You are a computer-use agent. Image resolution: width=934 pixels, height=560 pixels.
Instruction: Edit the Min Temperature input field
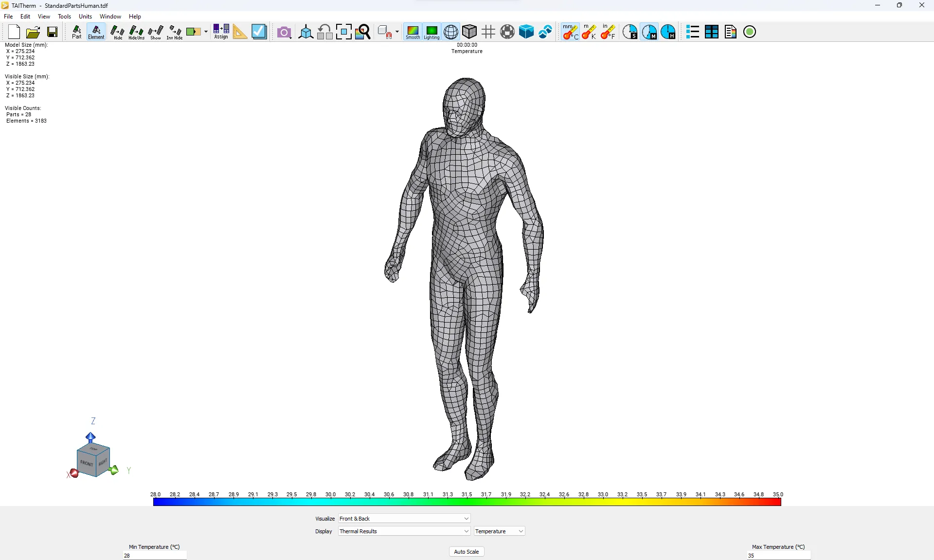pyautogui.click(x=154, y=555)
